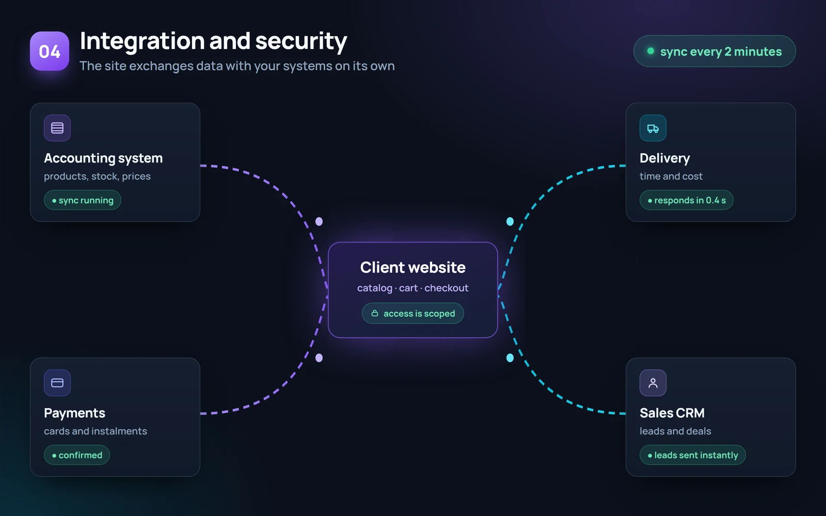This screenshot has height=516, width=826.
Task: Click the lower cyan connector dot
Action: 510,358
